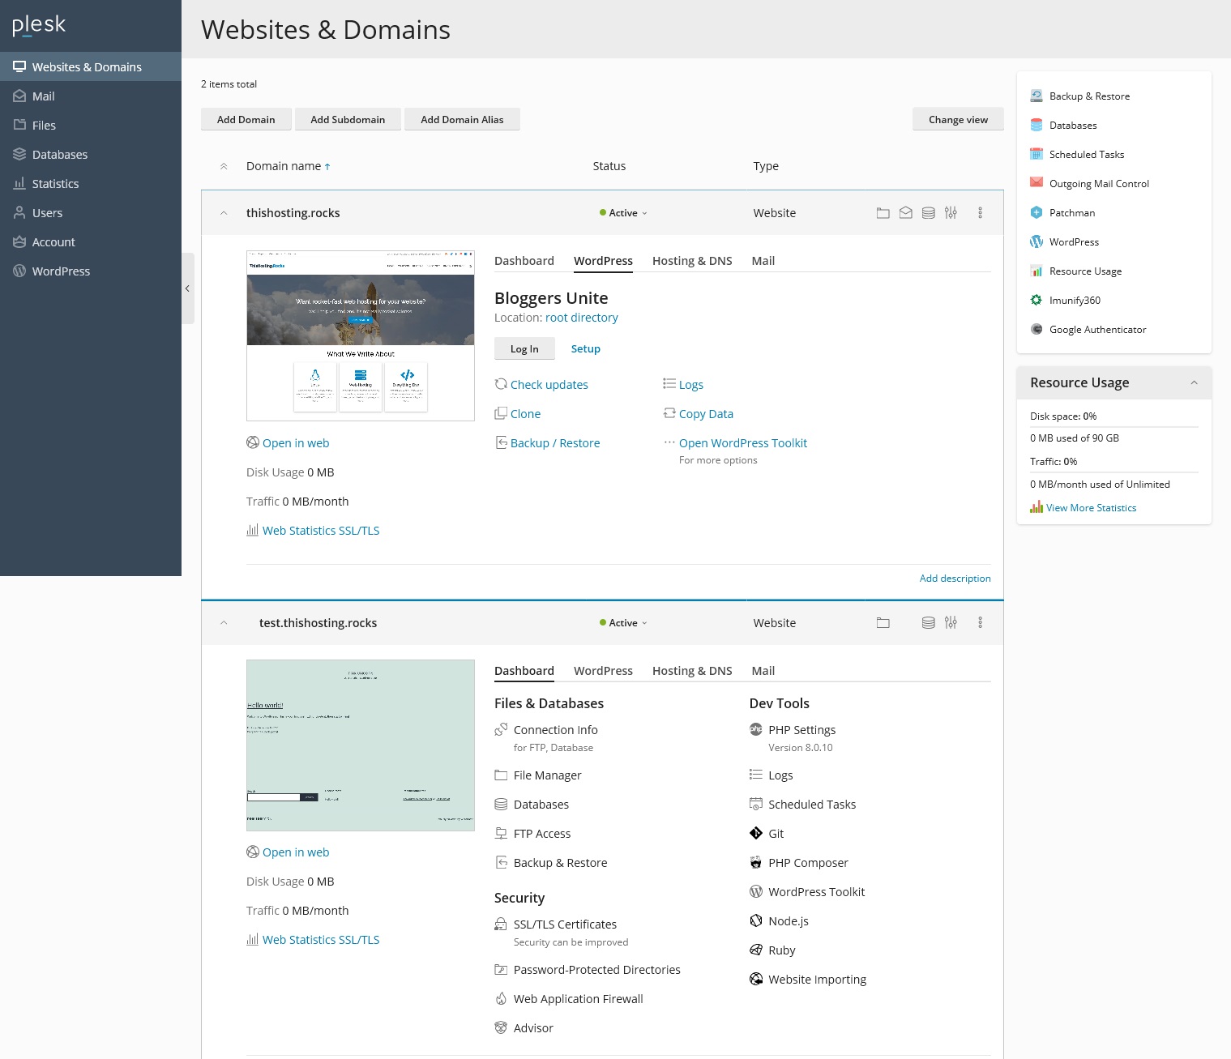Viewport: 1231px width, 1059px height.
Task: Click hosting settings sliders icon for thishosting.rocks
Action: (x=951, y=213)
